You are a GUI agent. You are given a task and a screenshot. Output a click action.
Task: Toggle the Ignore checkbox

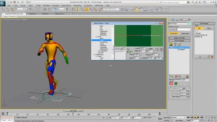171,88
